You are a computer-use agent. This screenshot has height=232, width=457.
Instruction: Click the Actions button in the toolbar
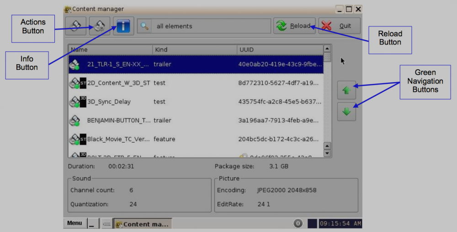pyautogui.click(x=100, y=26)
